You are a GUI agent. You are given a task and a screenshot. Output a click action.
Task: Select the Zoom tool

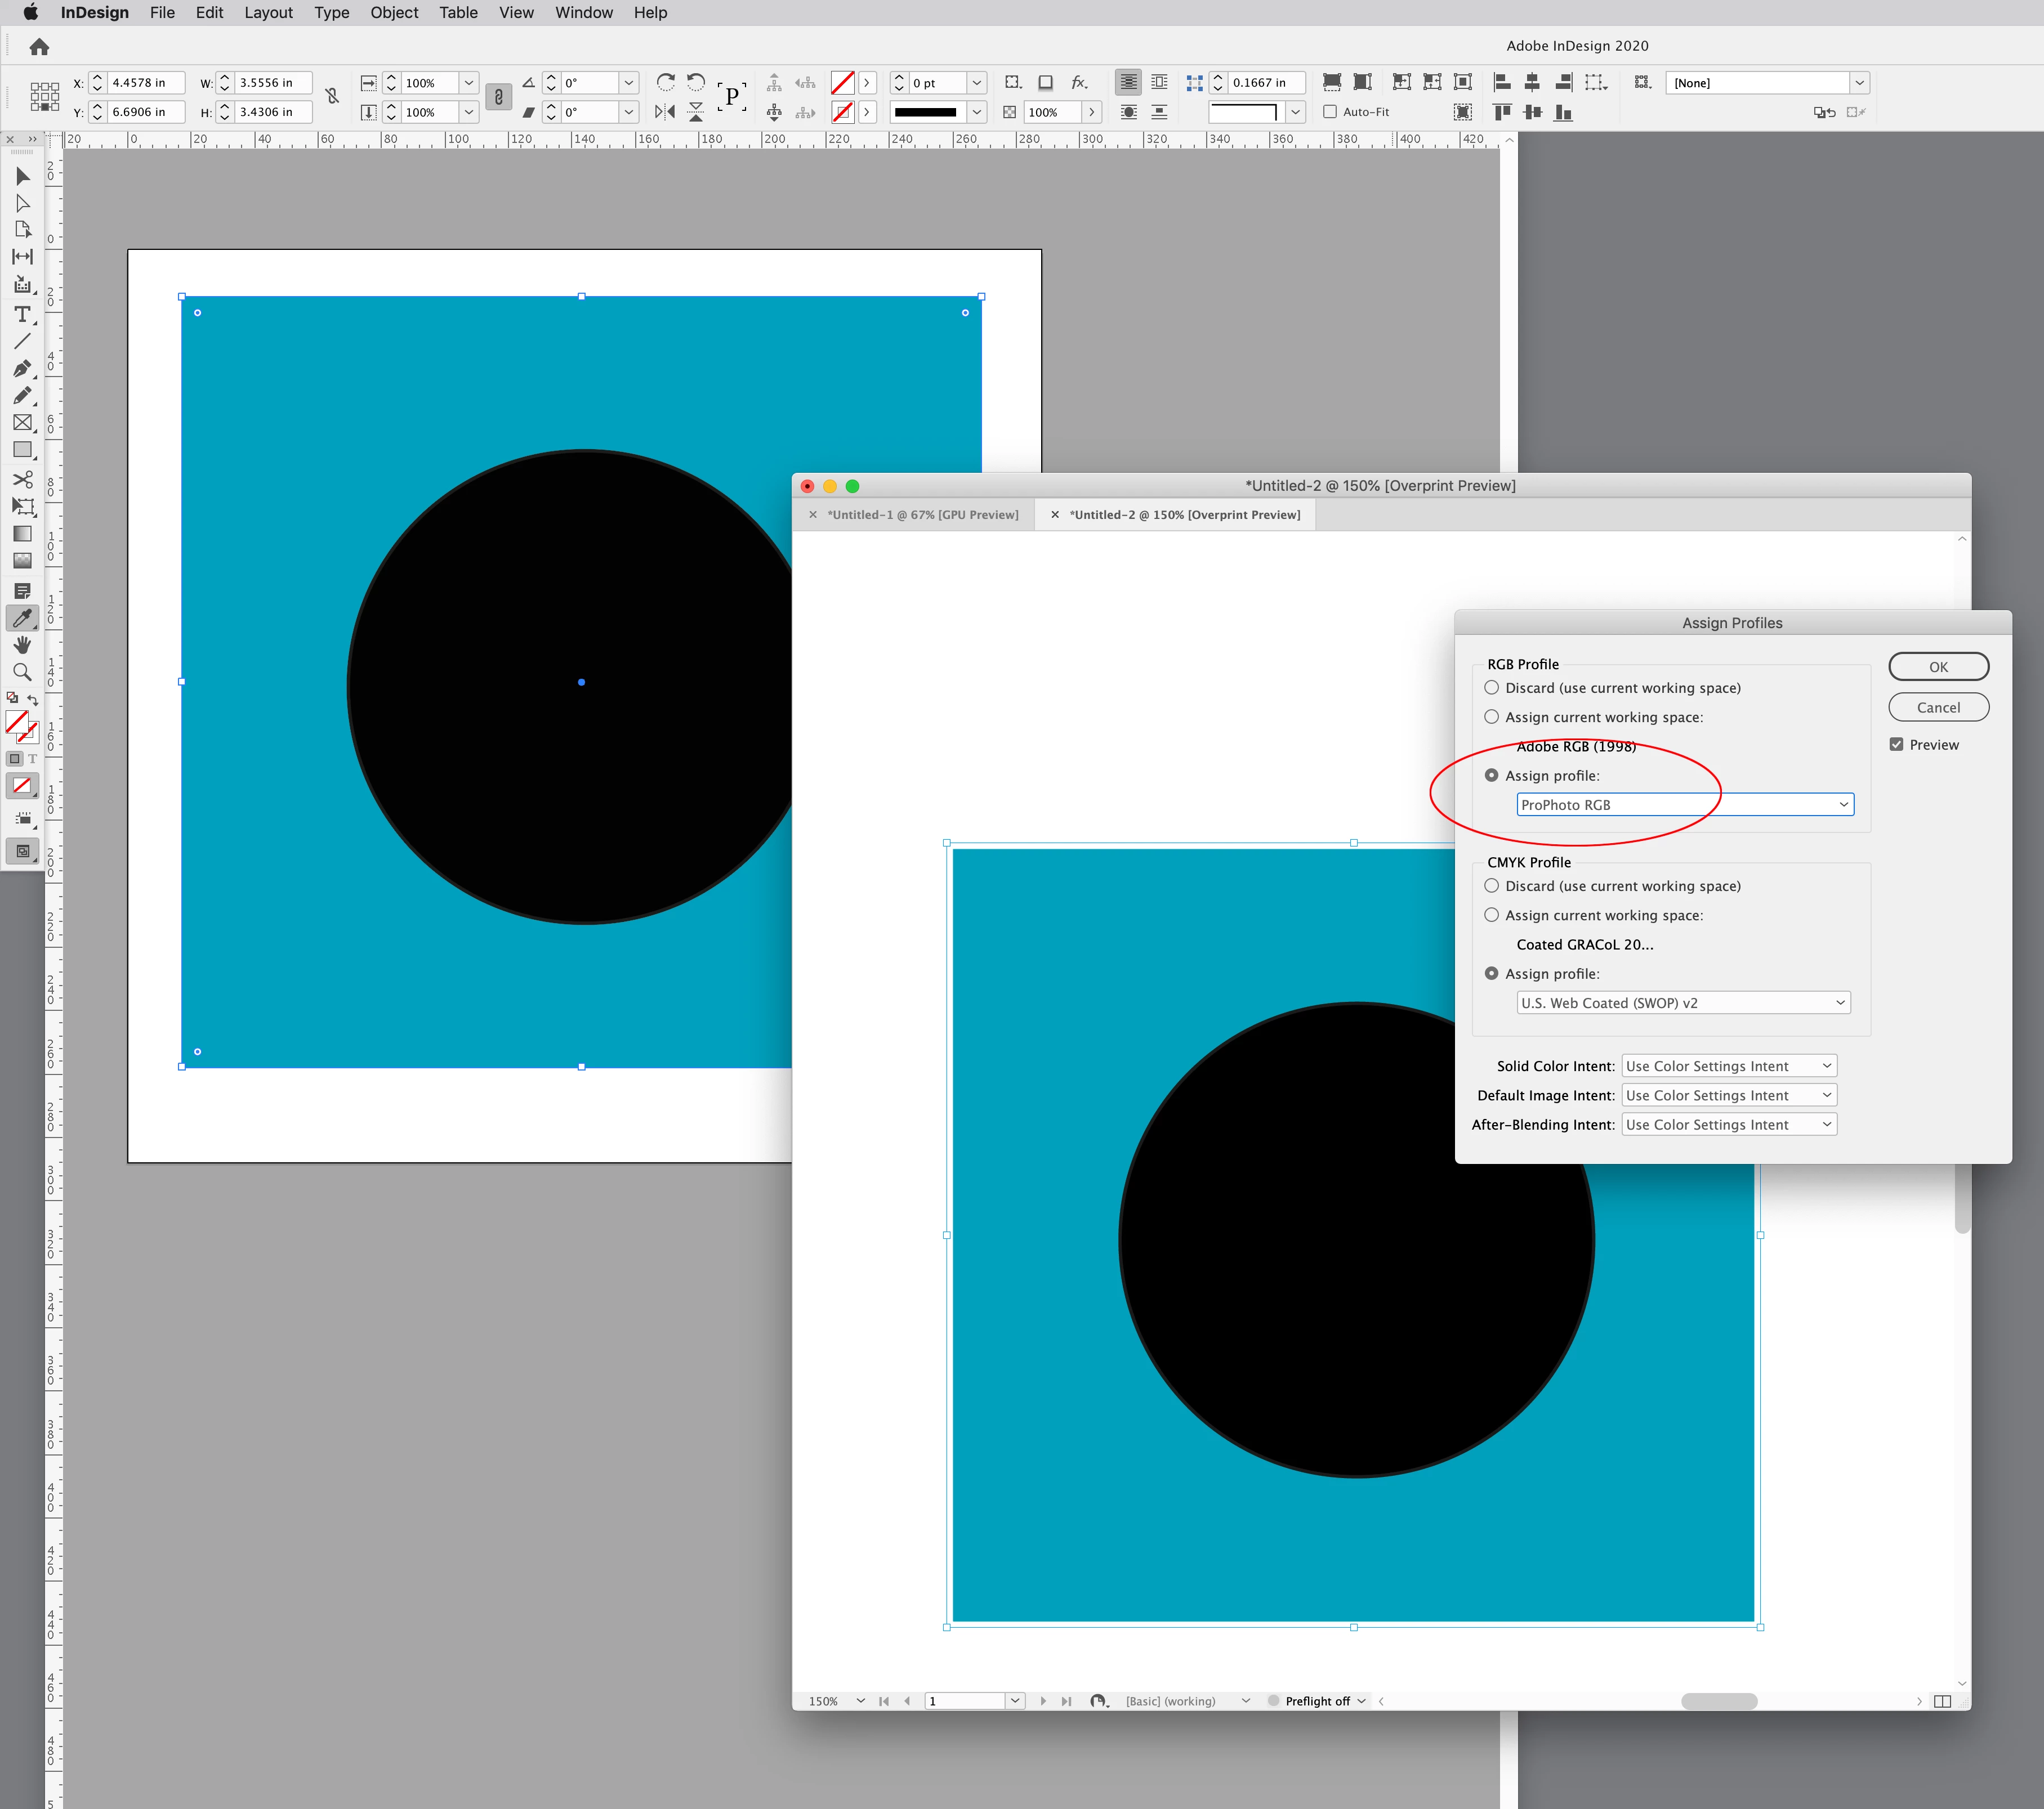tap(22, 671)
